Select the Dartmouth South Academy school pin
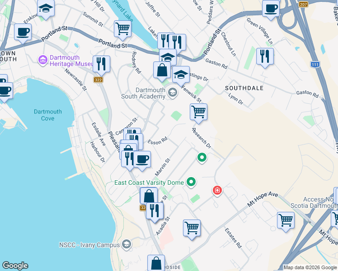Viewport: 338px width, 271px height. click(x=173, y=93)
